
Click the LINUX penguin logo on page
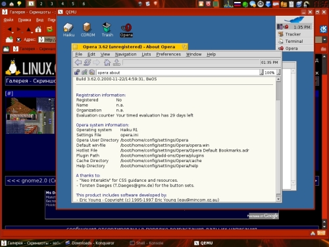click(x=12, y=67)
